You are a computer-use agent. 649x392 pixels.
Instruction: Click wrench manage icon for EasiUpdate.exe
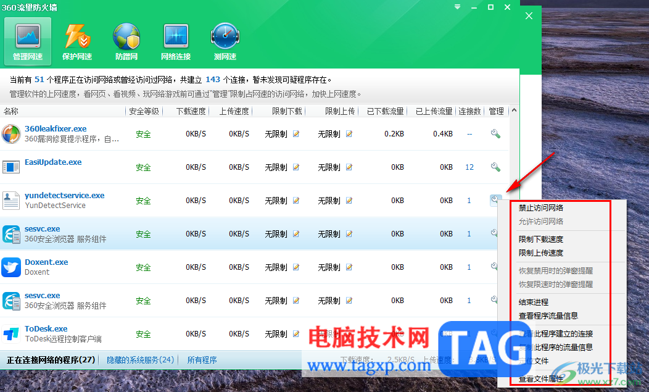click(495, 167)
